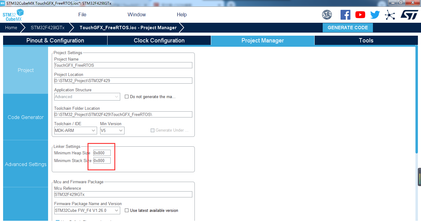Screen dimensions: 421x222
Task: Click the Toolchain Folder Location field
Action: click(x=123, y=114)
